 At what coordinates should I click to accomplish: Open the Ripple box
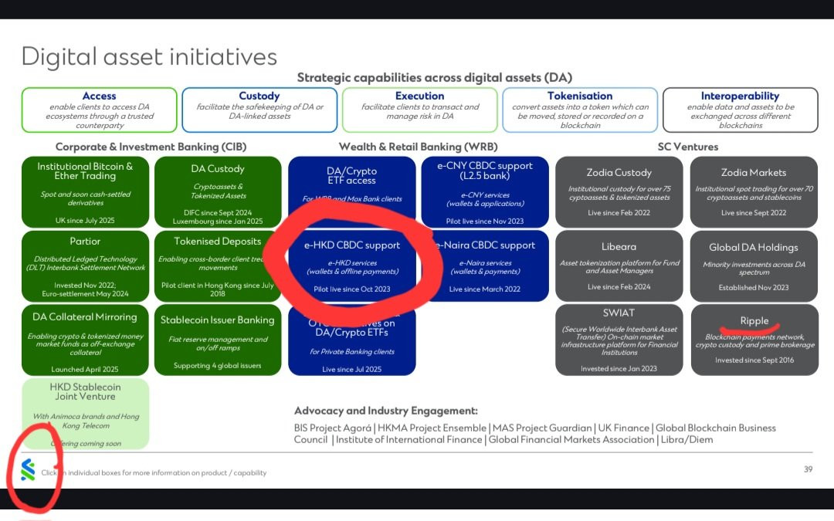point(754,340)
